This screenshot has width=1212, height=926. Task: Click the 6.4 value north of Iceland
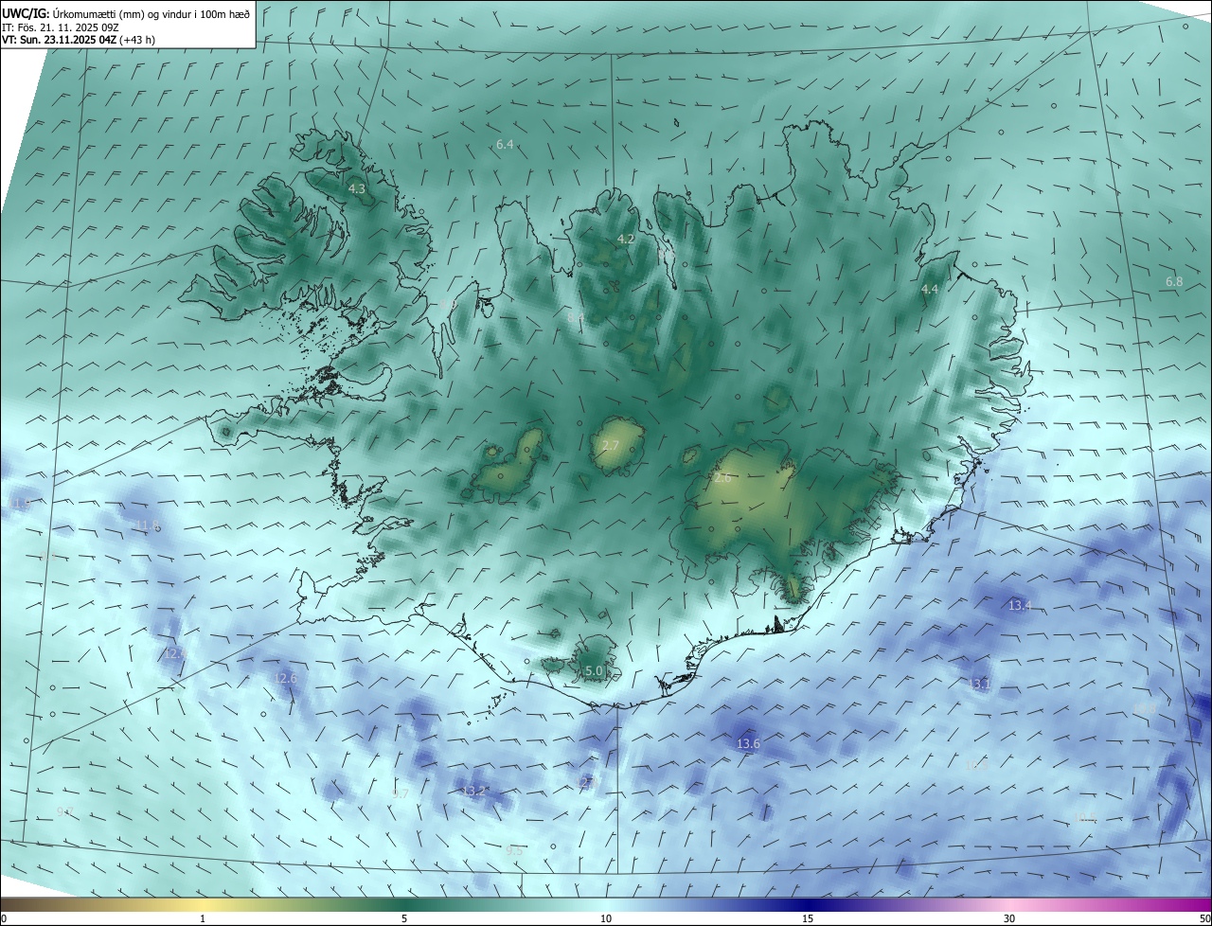(505, 145)
